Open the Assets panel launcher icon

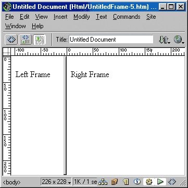[115, 182]
